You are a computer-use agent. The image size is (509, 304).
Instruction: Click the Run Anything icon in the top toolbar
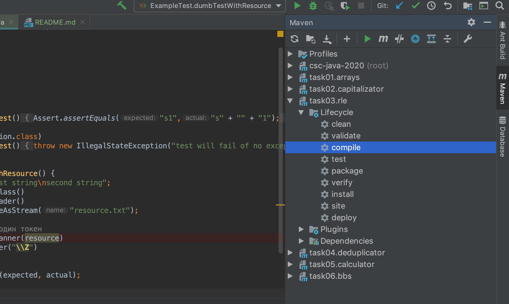(x=484, y=6)
